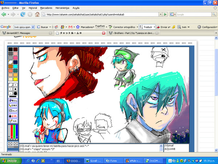Viewport: 218px width, 164px height.
Task: Go back with the green back arrow
Action: pos(4,14)
